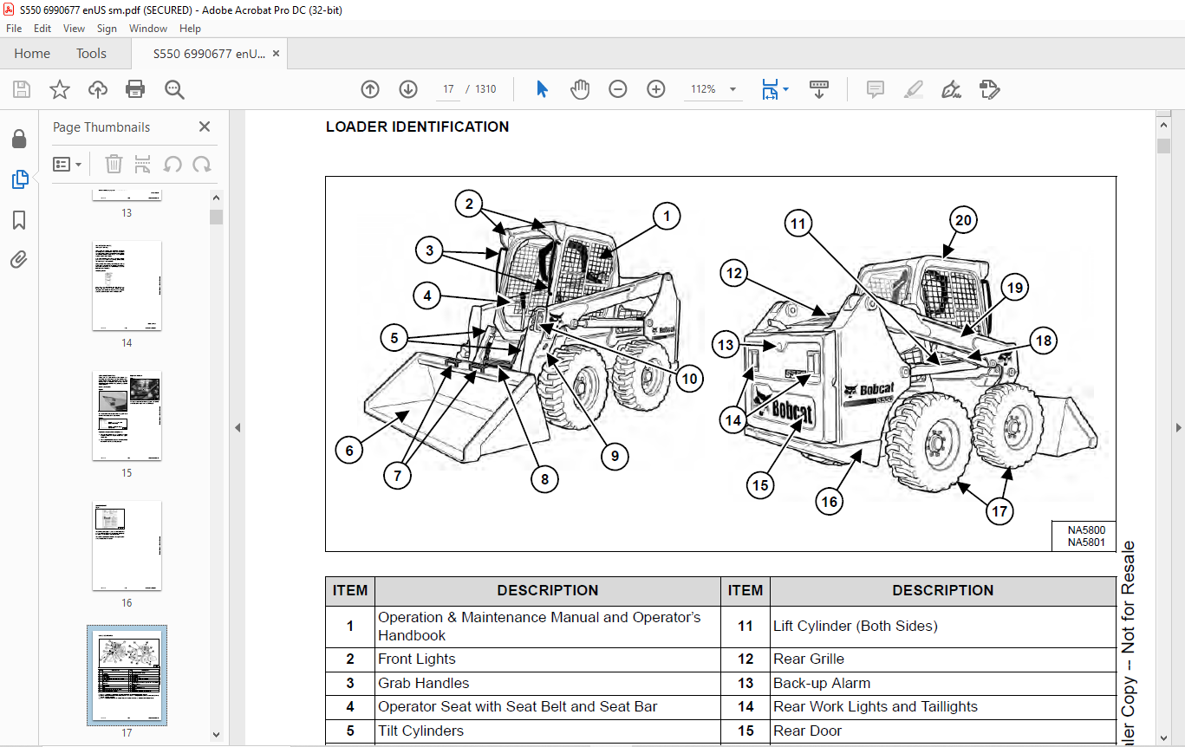Click thumbnails panel scroll down arrow

pyautogui.click(x=217, y=735)
